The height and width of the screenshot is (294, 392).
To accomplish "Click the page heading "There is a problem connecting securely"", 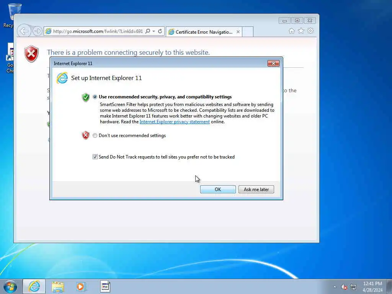I will click(128, 52).
